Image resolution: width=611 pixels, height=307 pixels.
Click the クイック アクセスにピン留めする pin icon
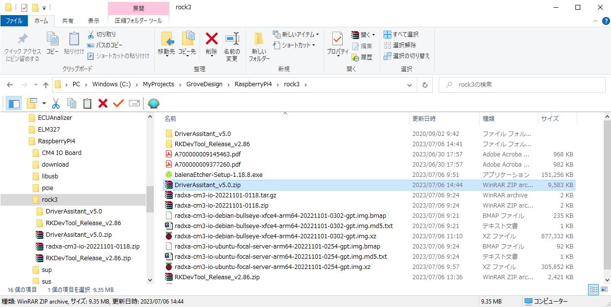point(22,39)
